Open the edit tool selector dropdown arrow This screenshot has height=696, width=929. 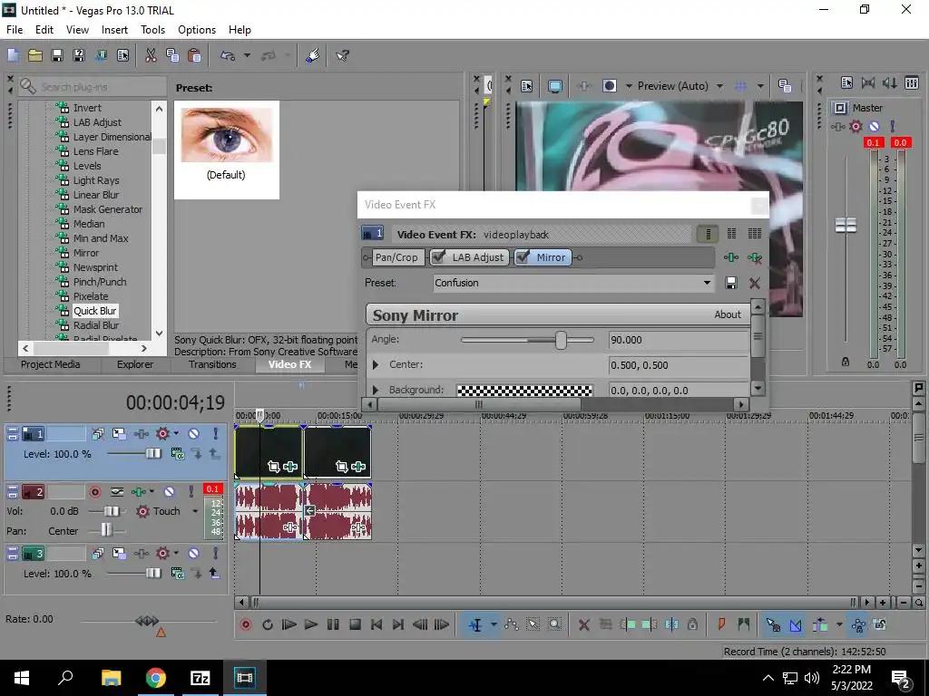click(494, 624)
